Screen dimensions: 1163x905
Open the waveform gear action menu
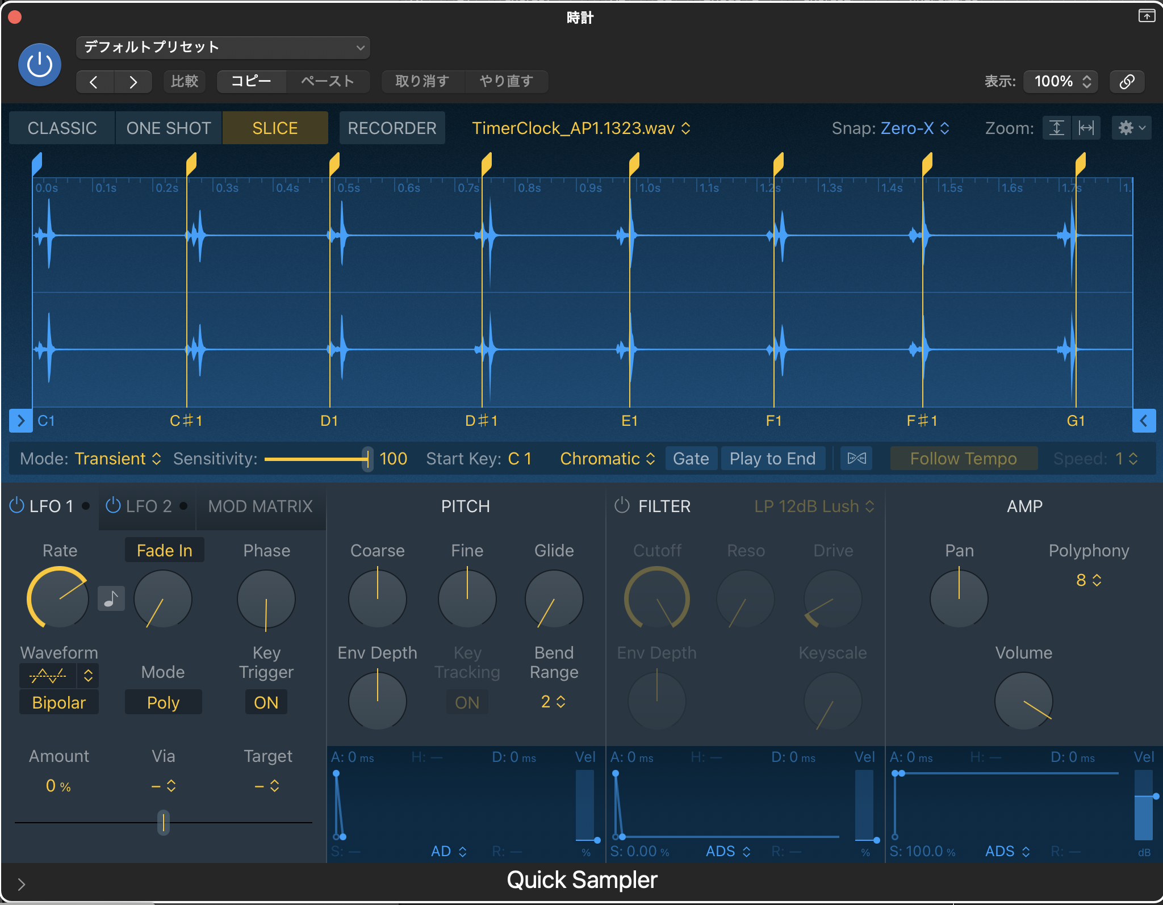(x=1132, y=128)
